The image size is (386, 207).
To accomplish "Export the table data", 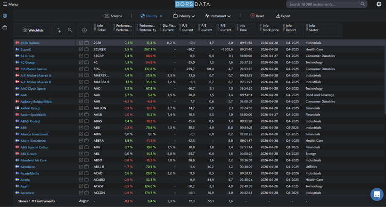I will pyautogui.click(x=283, y=16).
